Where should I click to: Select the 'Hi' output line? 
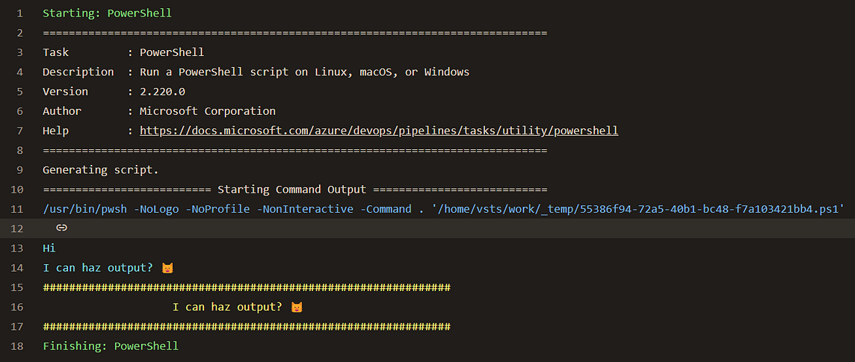(x=49, y=249)
